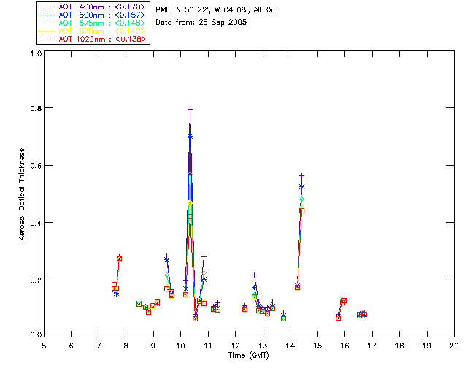
Task: Click the x-axis label 5
Action: 44,346
